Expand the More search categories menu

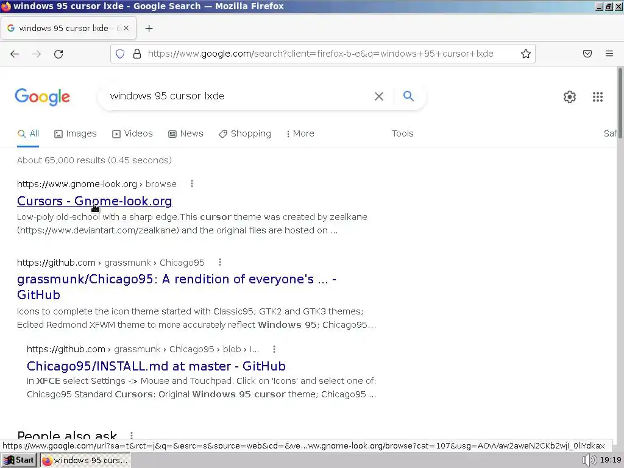300,133
